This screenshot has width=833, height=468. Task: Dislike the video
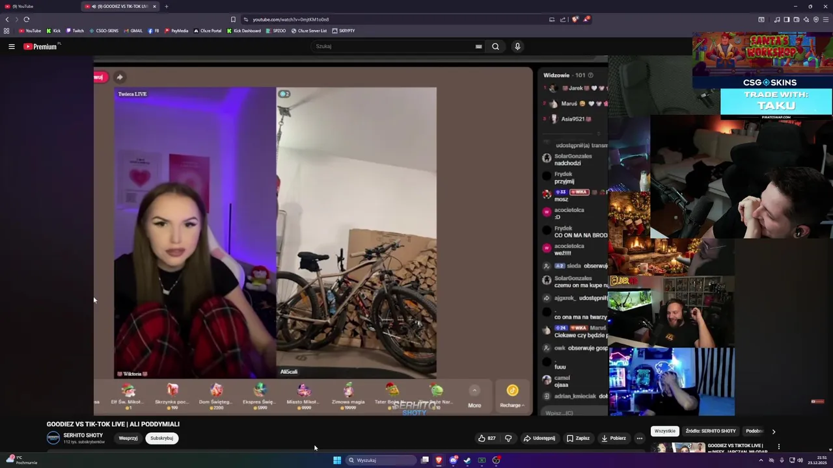pyautogui.click(x=508, y=438)
